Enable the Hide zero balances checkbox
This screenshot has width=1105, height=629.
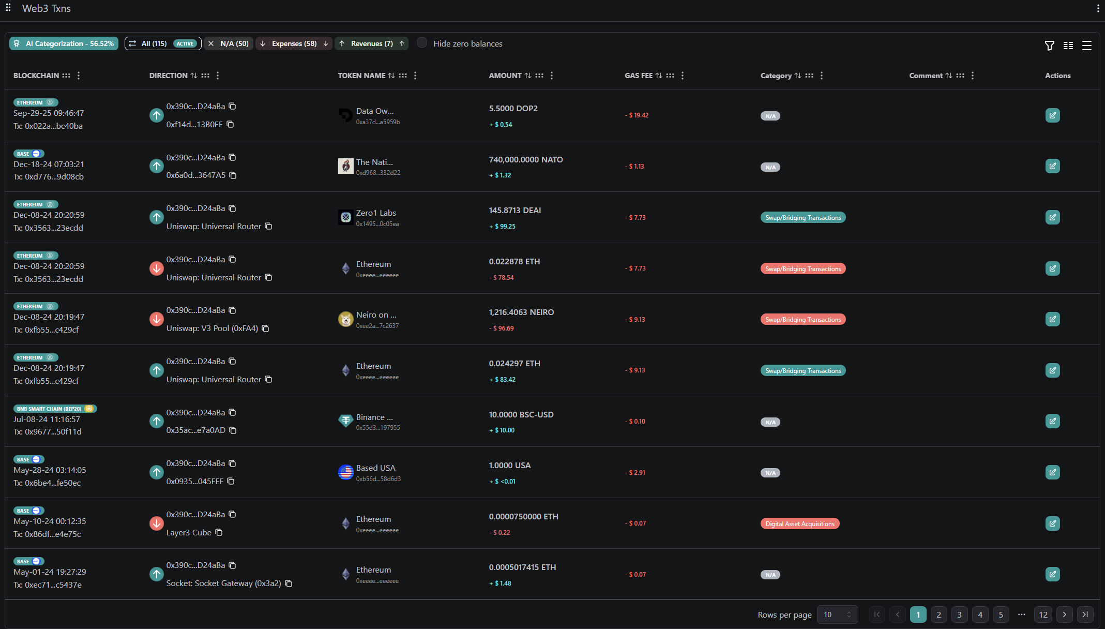tap(421, 43)
